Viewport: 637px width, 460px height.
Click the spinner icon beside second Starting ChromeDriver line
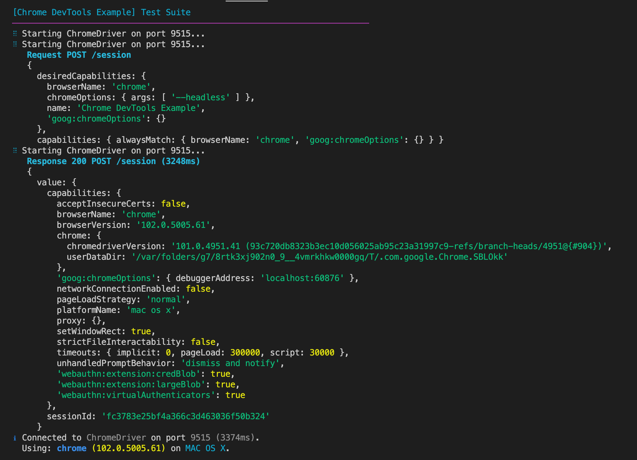(x=15, y=44)
